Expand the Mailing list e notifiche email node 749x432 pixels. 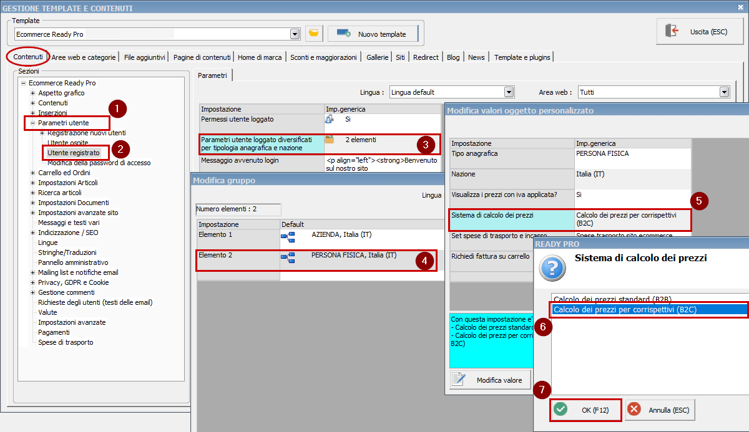coord(33,272)
